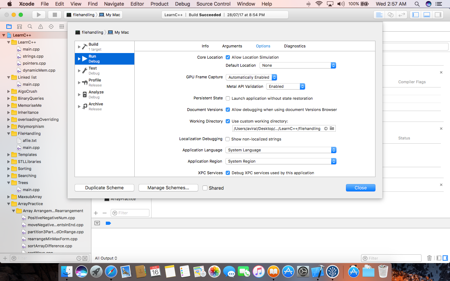
Task: Hide the debug area using the arrow box icon
Action: 97,223
